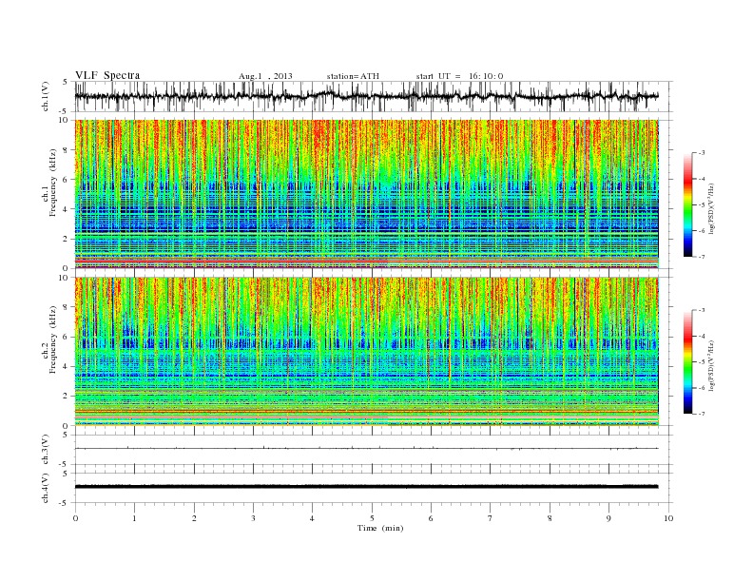
Task: Click the ch.3 voltage trace panel
Action: pyautogui.click(x=374, y=450)
